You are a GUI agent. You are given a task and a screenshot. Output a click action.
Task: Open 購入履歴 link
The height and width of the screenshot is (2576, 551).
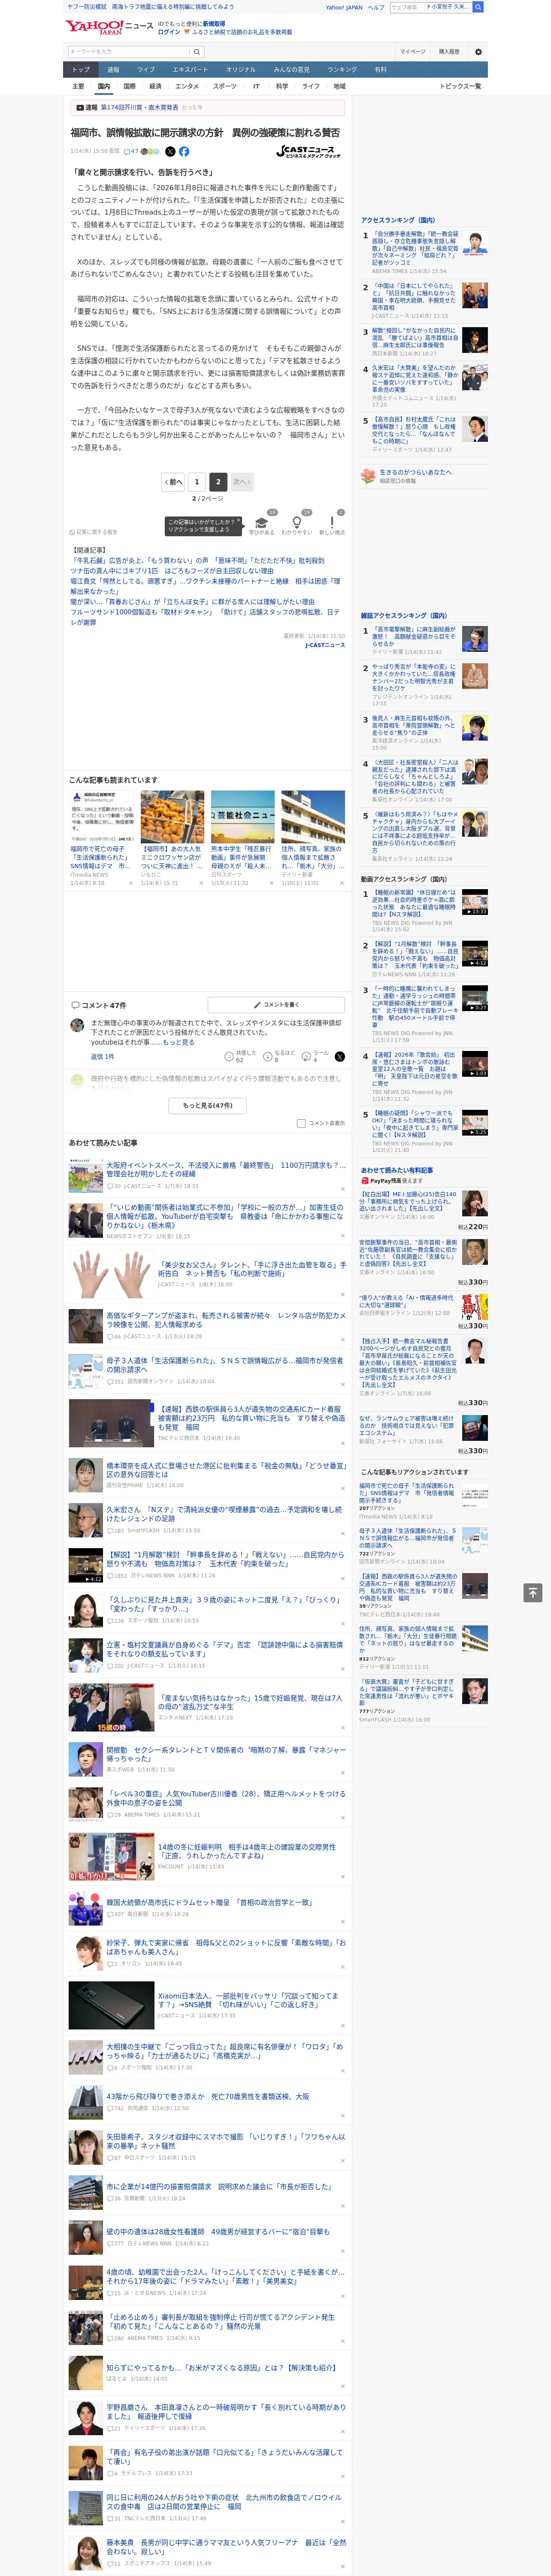pyautogui.click(x=449, y=52)
